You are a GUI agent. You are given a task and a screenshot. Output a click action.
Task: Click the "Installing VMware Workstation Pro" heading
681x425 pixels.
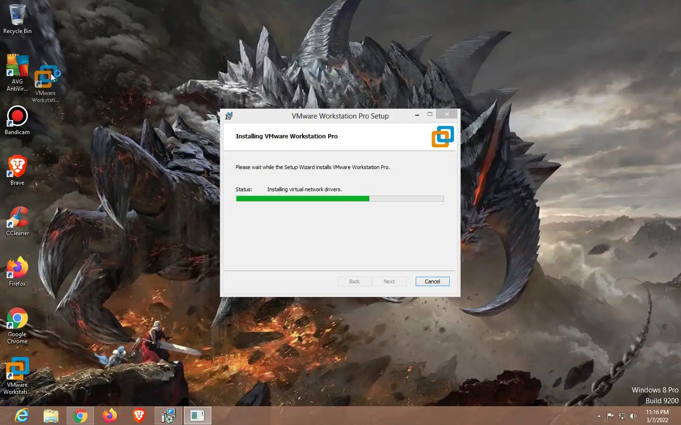(x=287, y=136)
